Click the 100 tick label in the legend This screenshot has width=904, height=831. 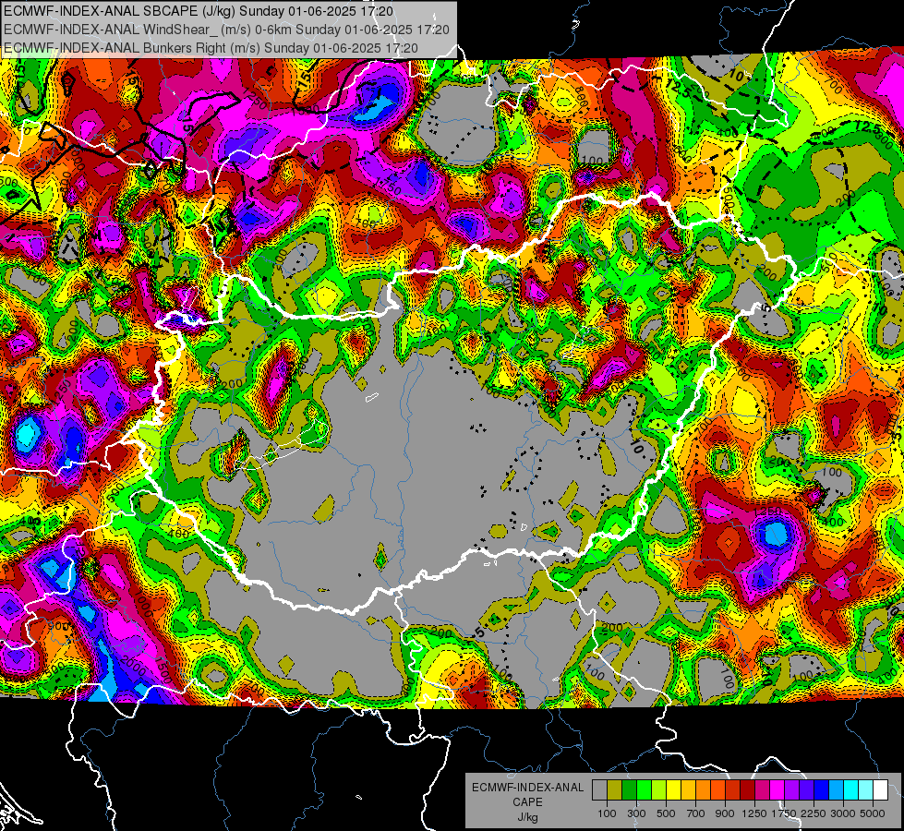coord(607,813)
